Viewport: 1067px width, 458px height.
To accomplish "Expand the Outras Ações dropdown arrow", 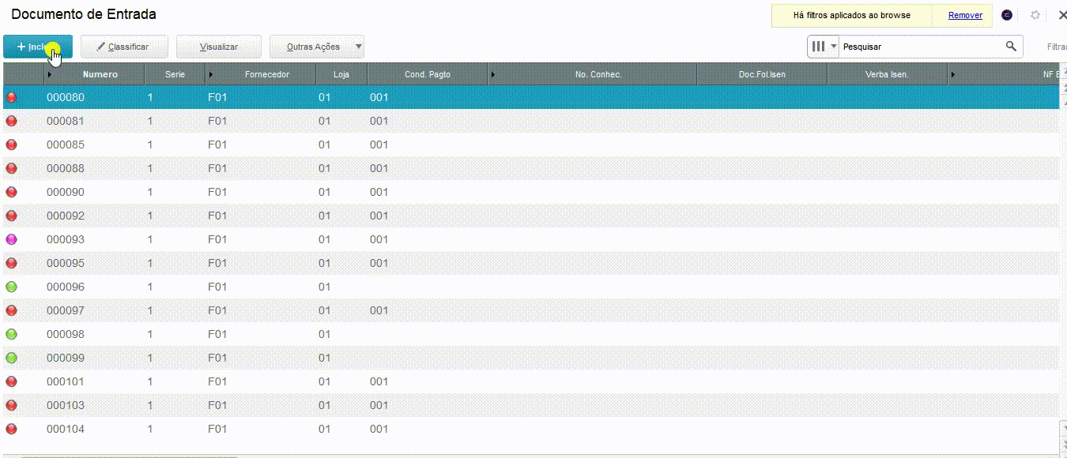I will pos(358,47).
